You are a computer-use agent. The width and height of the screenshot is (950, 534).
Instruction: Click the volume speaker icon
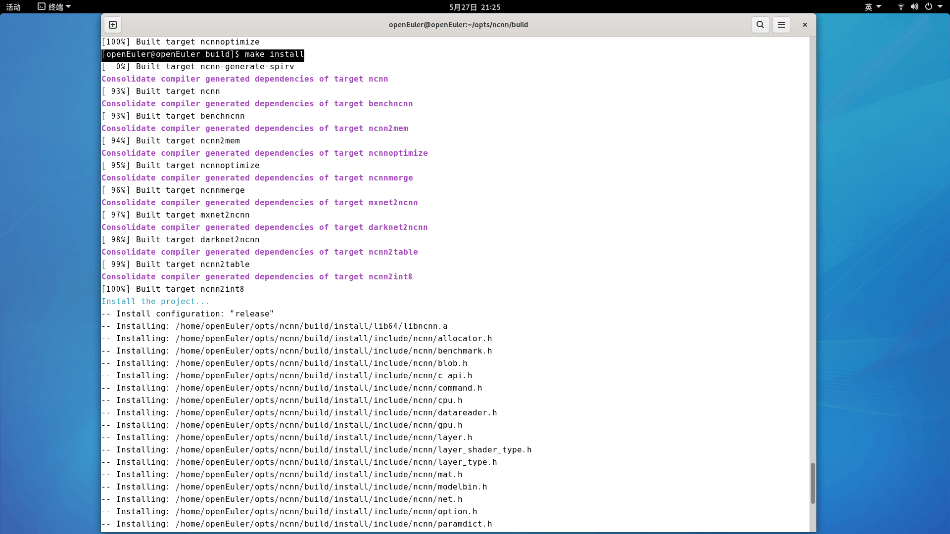click(914, 7)
